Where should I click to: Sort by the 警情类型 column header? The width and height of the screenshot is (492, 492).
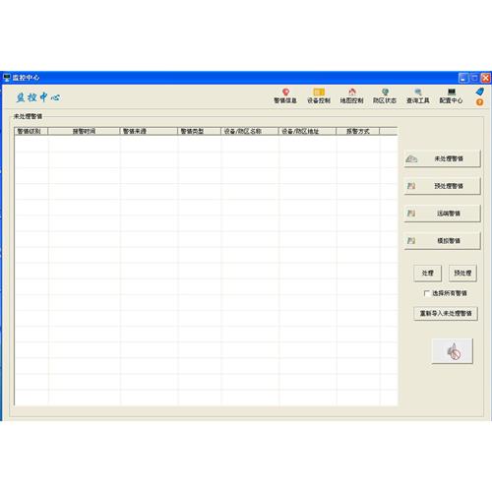coord(199,131)
